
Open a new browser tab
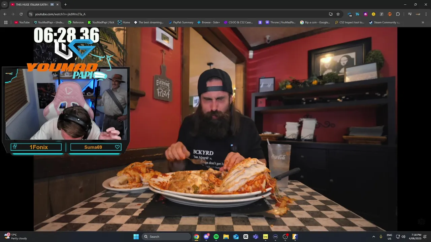pyautogui.click(x=65, y=4)
